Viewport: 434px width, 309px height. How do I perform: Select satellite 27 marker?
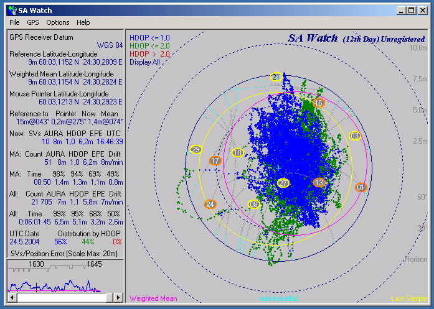(283, 183)
